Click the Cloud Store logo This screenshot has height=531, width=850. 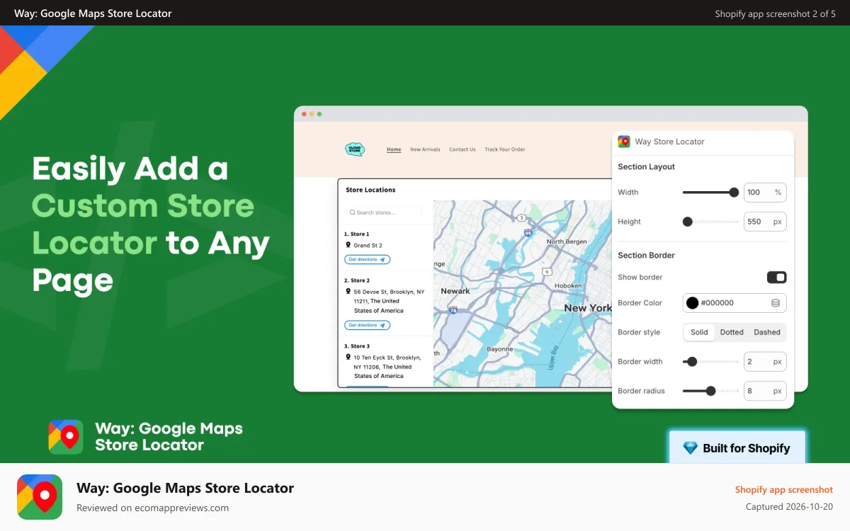(354, 149)
